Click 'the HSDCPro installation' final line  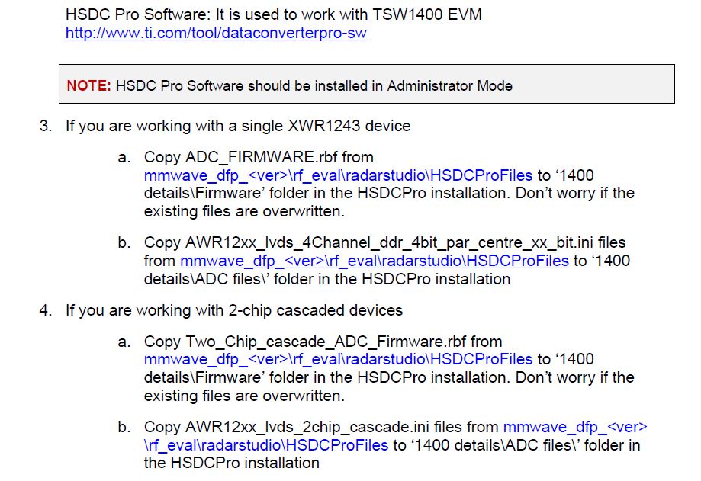[x=232, y=463]
